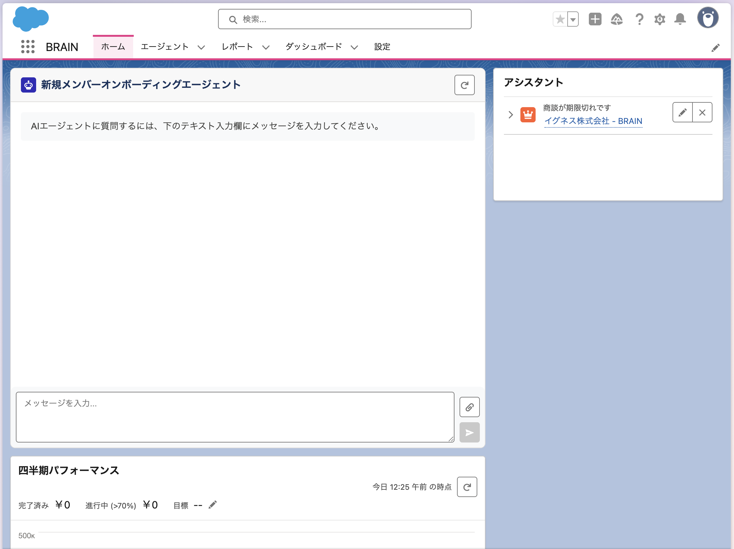The image size is (734, 549).
Task: Open the favorites list dropdown arrow
Action: (573, 19)
